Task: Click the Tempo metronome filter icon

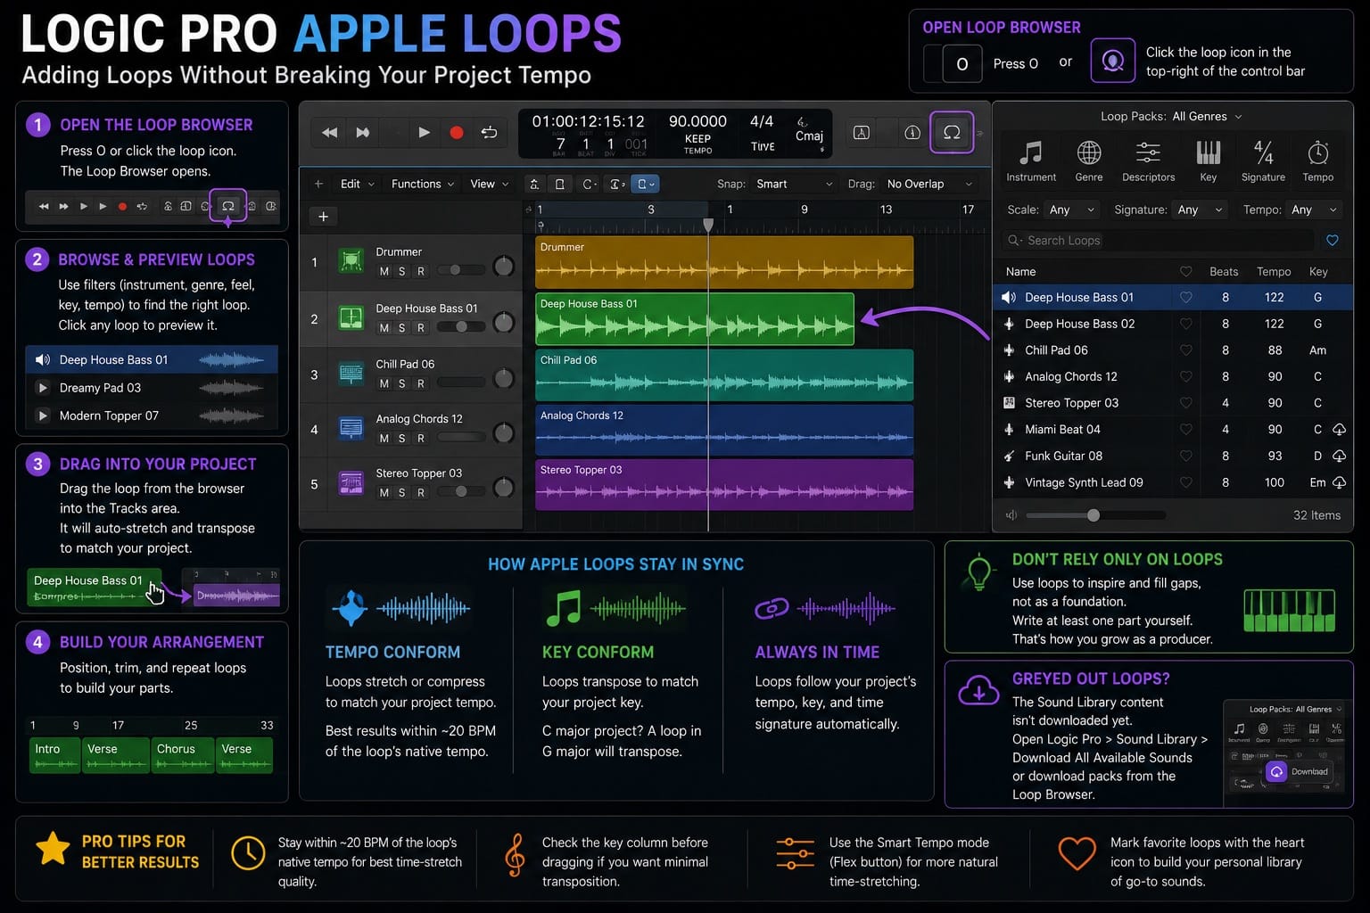Action: pos(1317,152)
